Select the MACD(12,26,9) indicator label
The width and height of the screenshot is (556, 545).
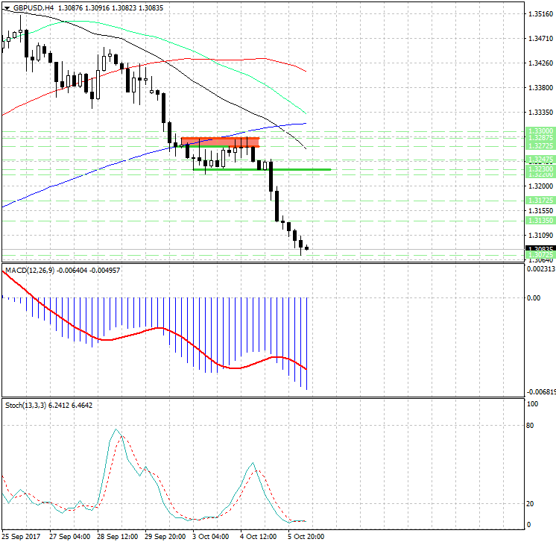(x=30, y=271)
